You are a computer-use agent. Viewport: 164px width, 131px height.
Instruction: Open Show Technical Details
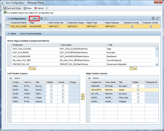coord(31,34)
